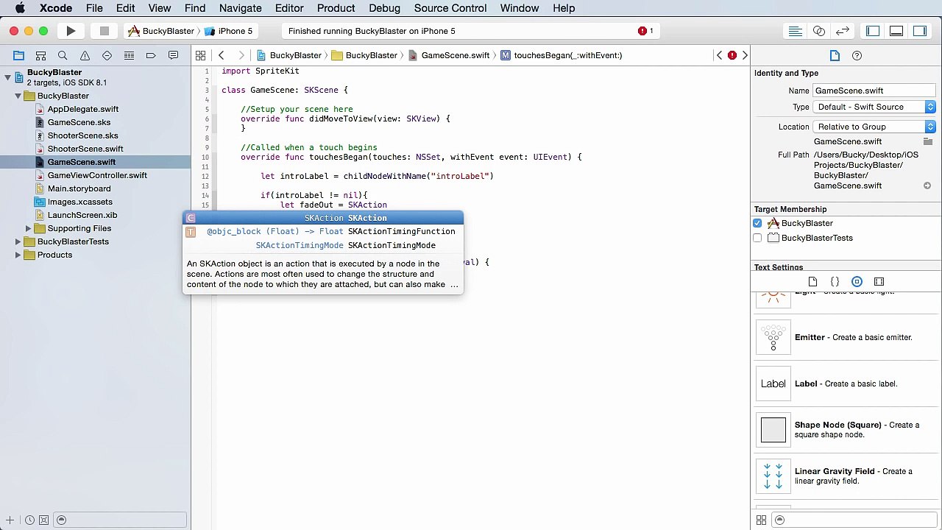This screenshot has height=530, width=942.
Task: Run the project with the Play button
Action: click(x=71, y=31)
